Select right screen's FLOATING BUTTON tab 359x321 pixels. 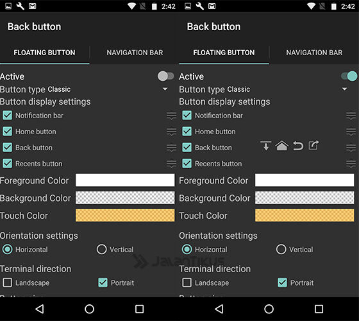pos(224,53)
